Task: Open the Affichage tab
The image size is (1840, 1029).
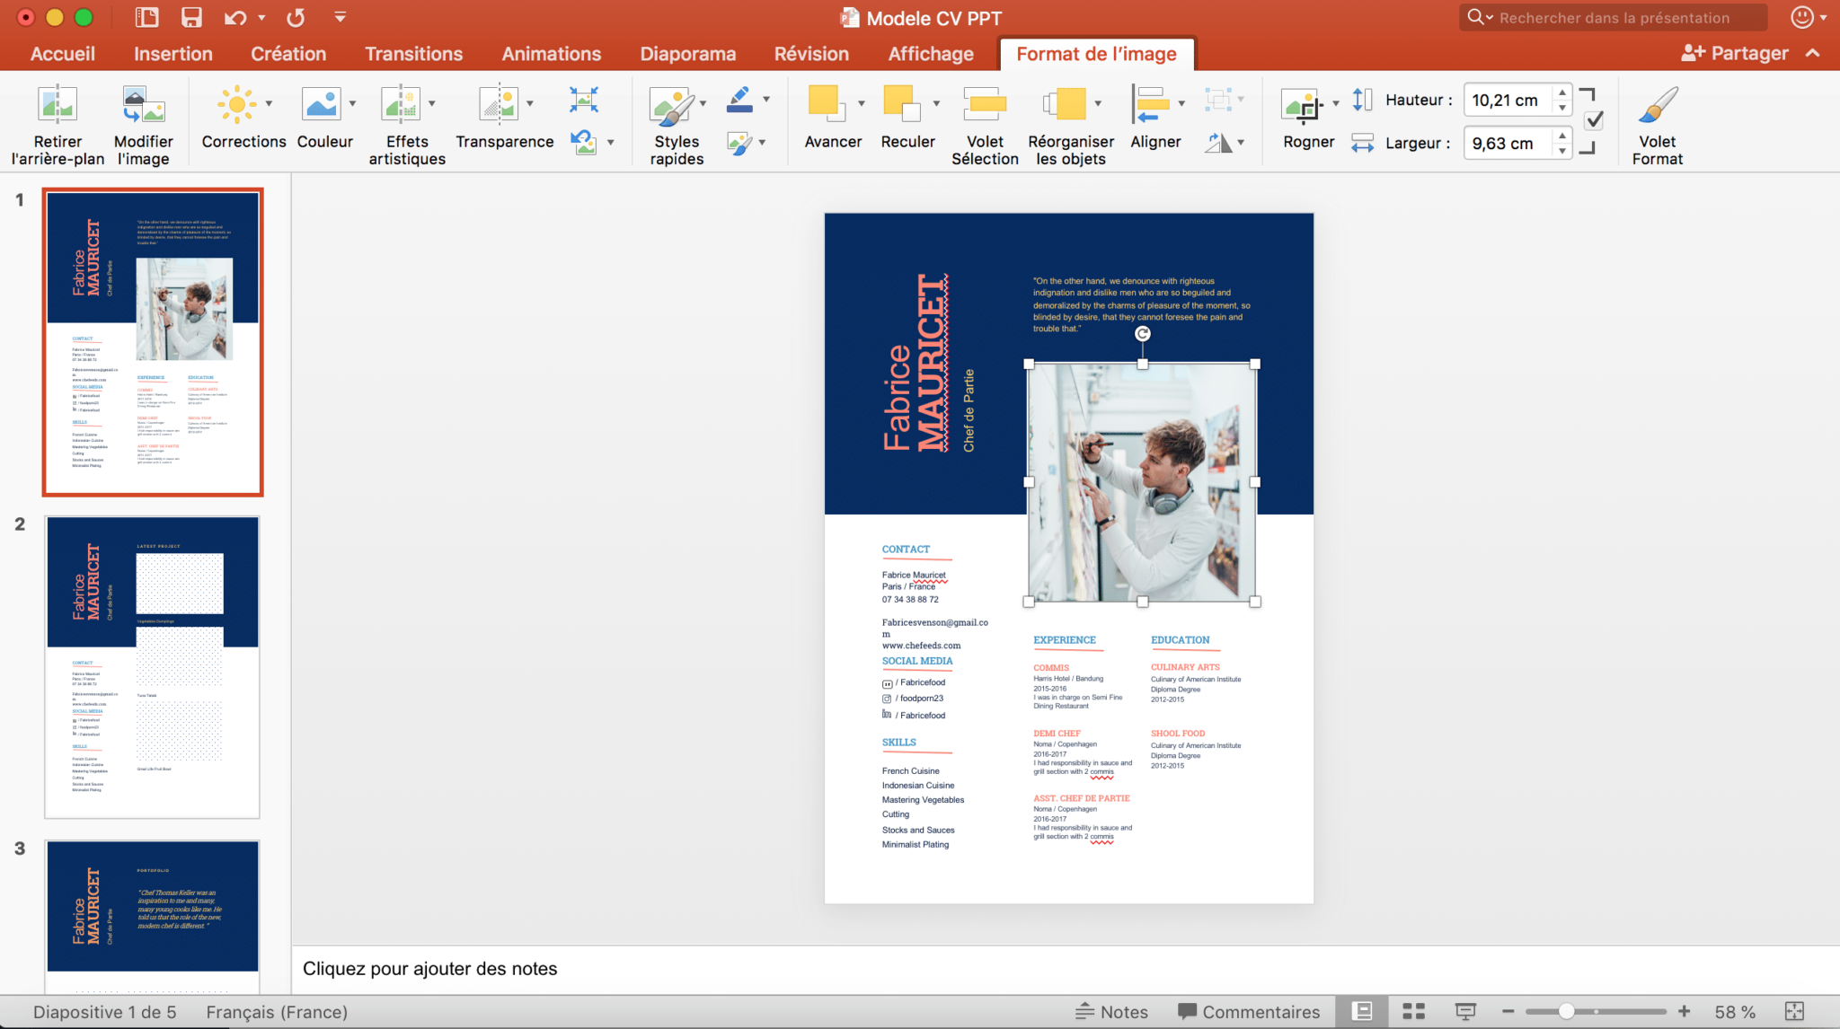Action: [x=931, y=54]
